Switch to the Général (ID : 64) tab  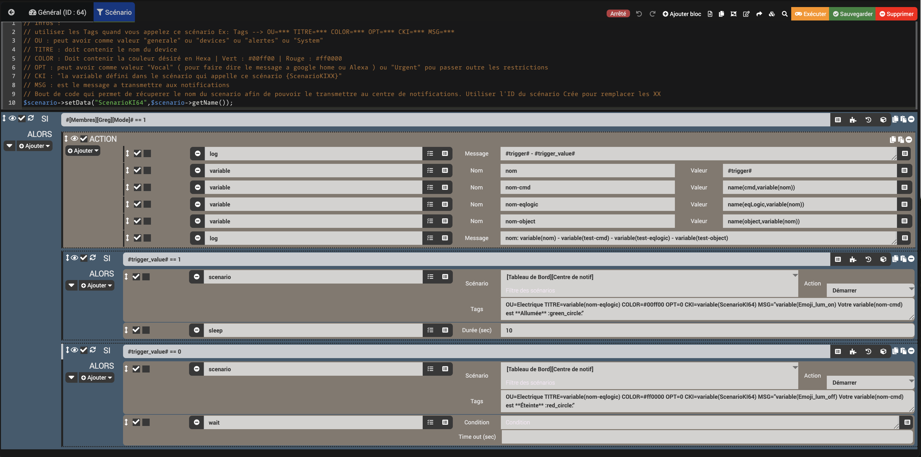tap(58, 12)
